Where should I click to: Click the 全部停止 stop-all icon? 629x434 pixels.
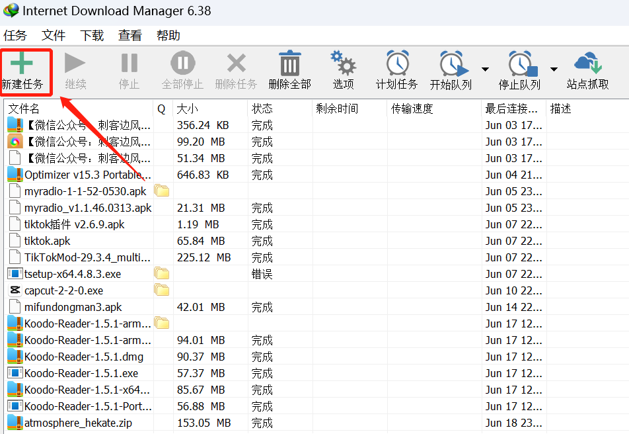click(182, 63)
